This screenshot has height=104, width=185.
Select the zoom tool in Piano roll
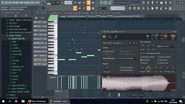(x=85, y=13)
